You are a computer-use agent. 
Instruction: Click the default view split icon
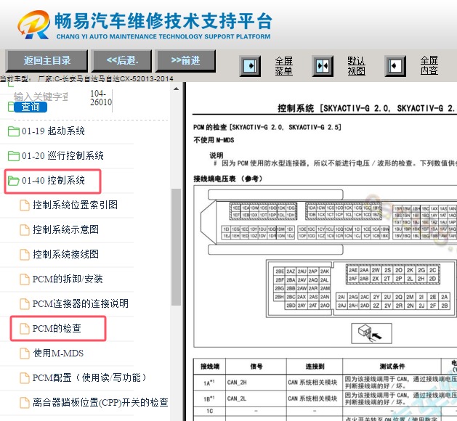[x=323, y=66]
